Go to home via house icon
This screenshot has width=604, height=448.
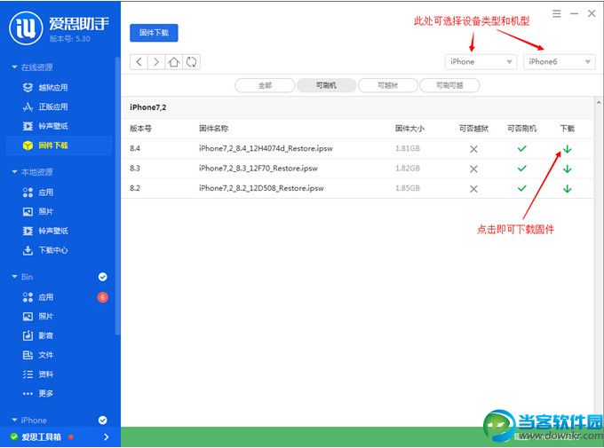tap(174, 61)
